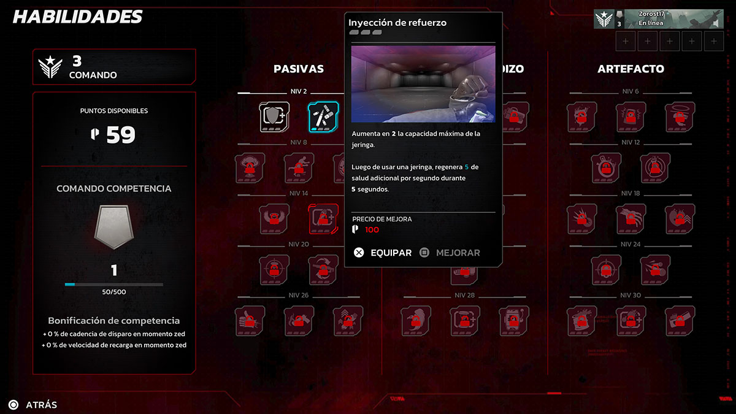Select the locked mushroom-cloud skill under NIV 8
The width and height of the screenshot is (736, 414).
point(250,168)
